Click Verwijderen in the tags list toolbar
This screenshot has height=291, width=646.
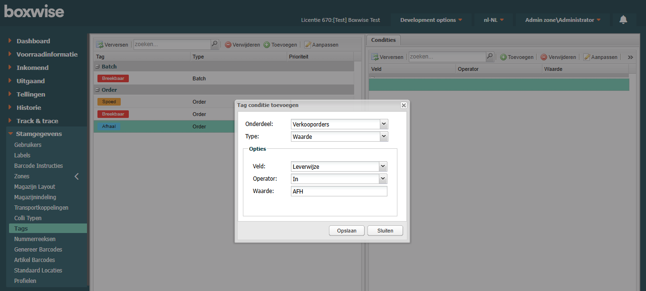point(242,45)
